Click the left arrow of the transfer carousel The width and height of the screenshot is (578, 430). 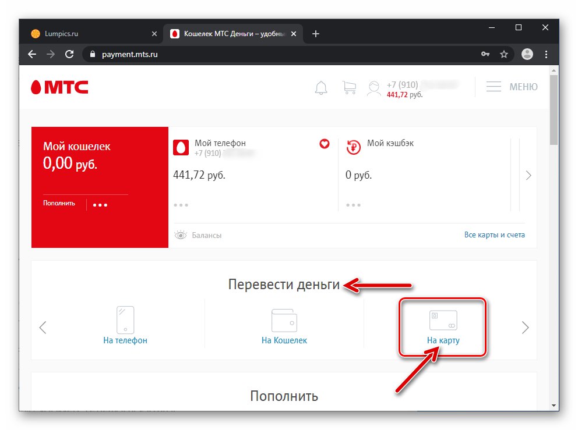click(x=43, y=327)
